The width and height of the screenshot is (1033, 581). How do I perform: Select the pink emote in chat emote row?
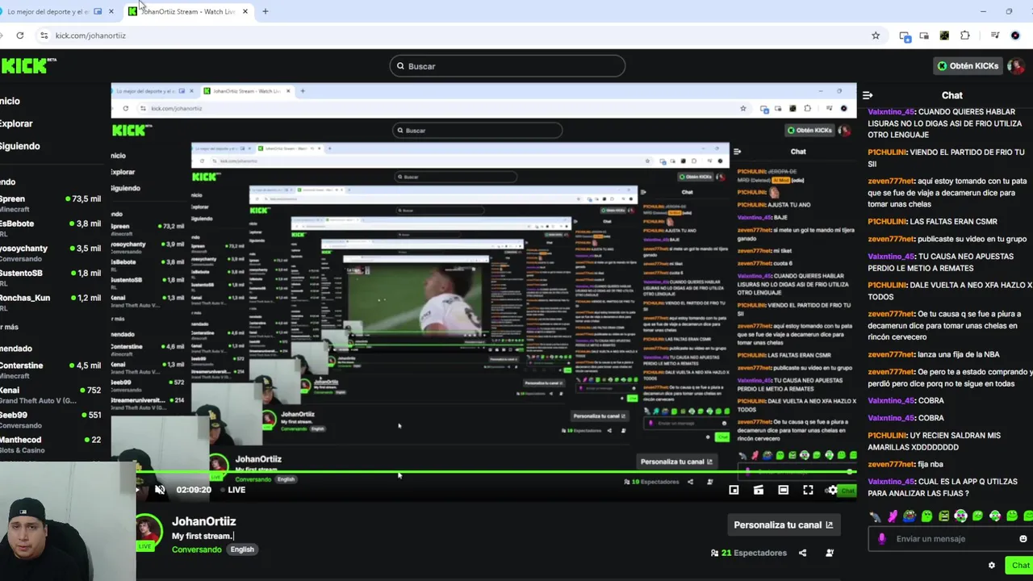point(893,516)
